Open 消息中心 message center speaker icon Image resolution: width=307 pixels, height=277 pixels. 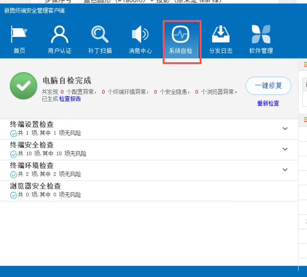point(140,34)
